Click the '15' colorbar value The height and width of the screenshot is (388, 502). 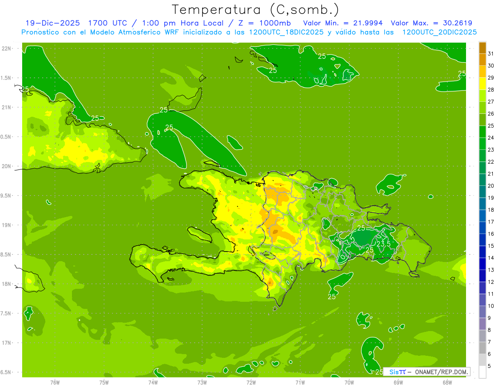point(491,246)
